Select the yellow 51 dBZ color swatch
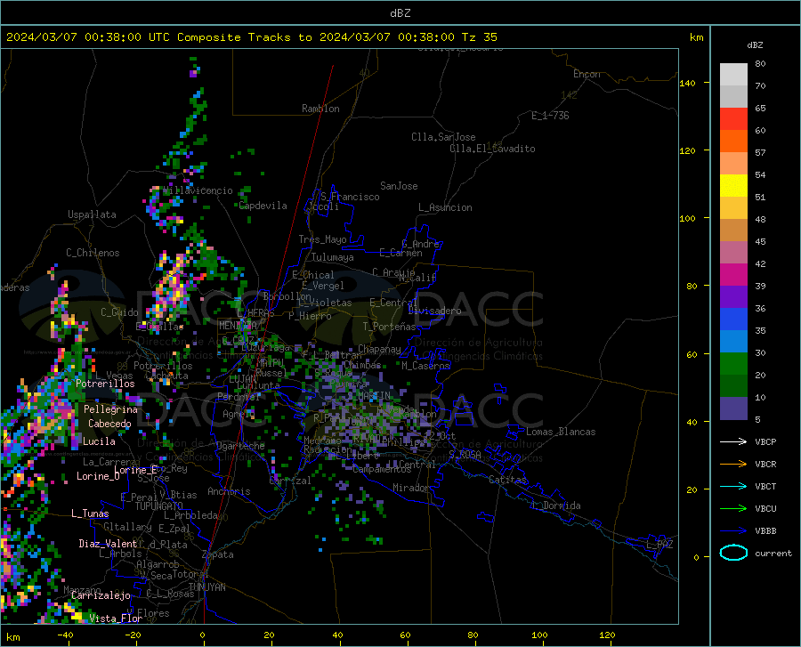 pos(733,186)
